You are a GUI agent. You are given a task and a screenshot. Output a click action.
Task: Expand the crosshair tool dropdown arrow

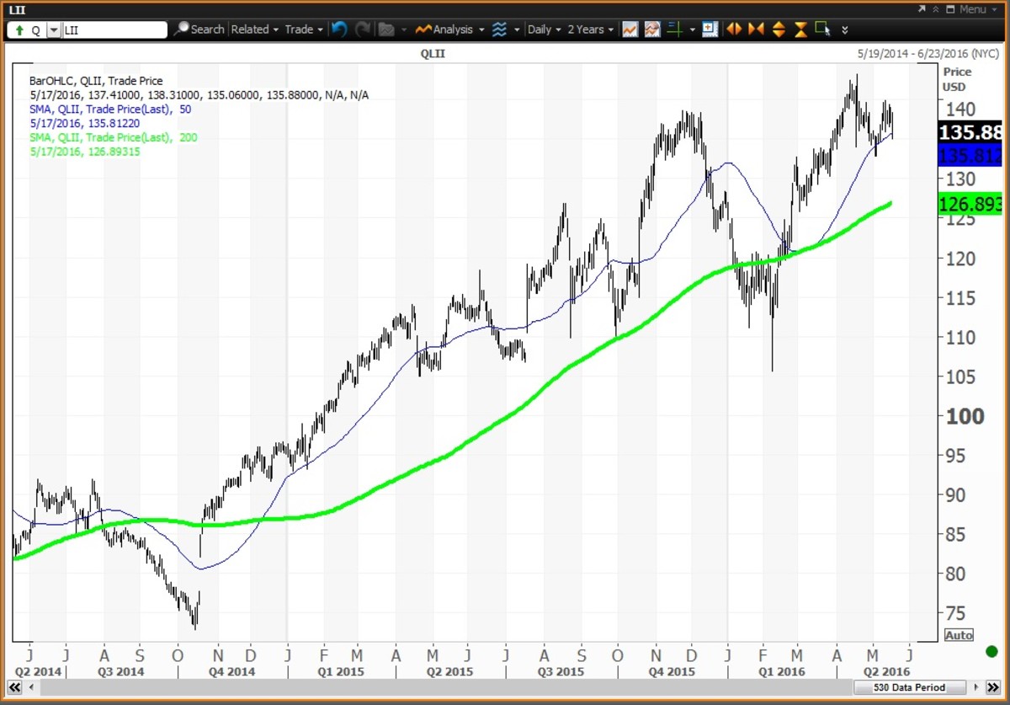pos(693,29)
